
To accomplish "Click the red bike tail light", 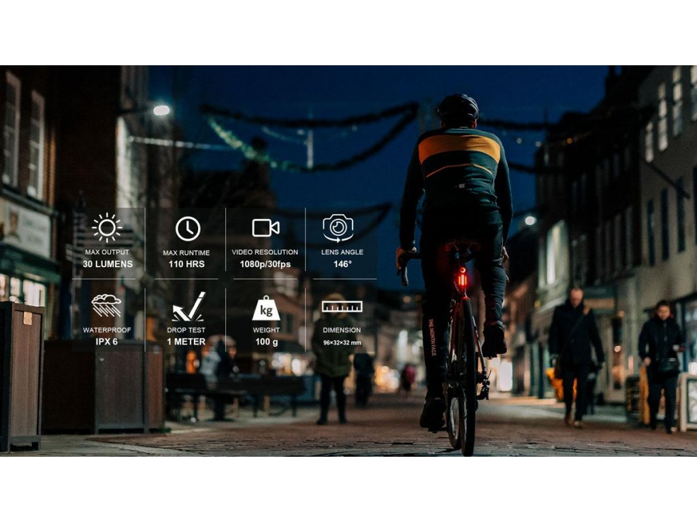I will [x=462, y=279].
